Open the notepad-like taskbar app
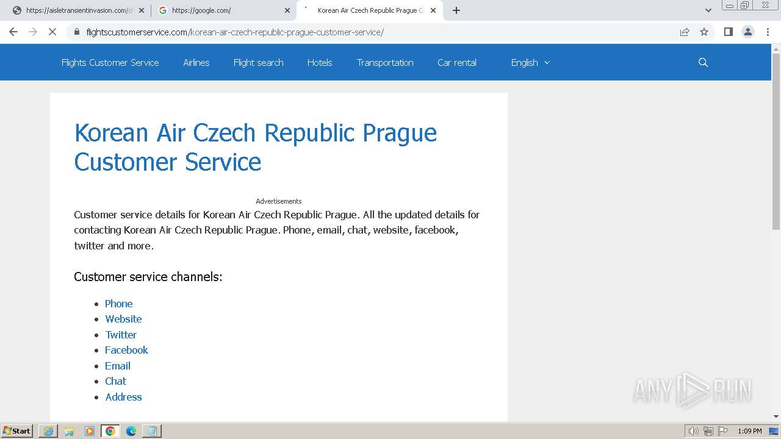This screenshot has width=781, height=439. pyautogui.click(x=152, y=431)
